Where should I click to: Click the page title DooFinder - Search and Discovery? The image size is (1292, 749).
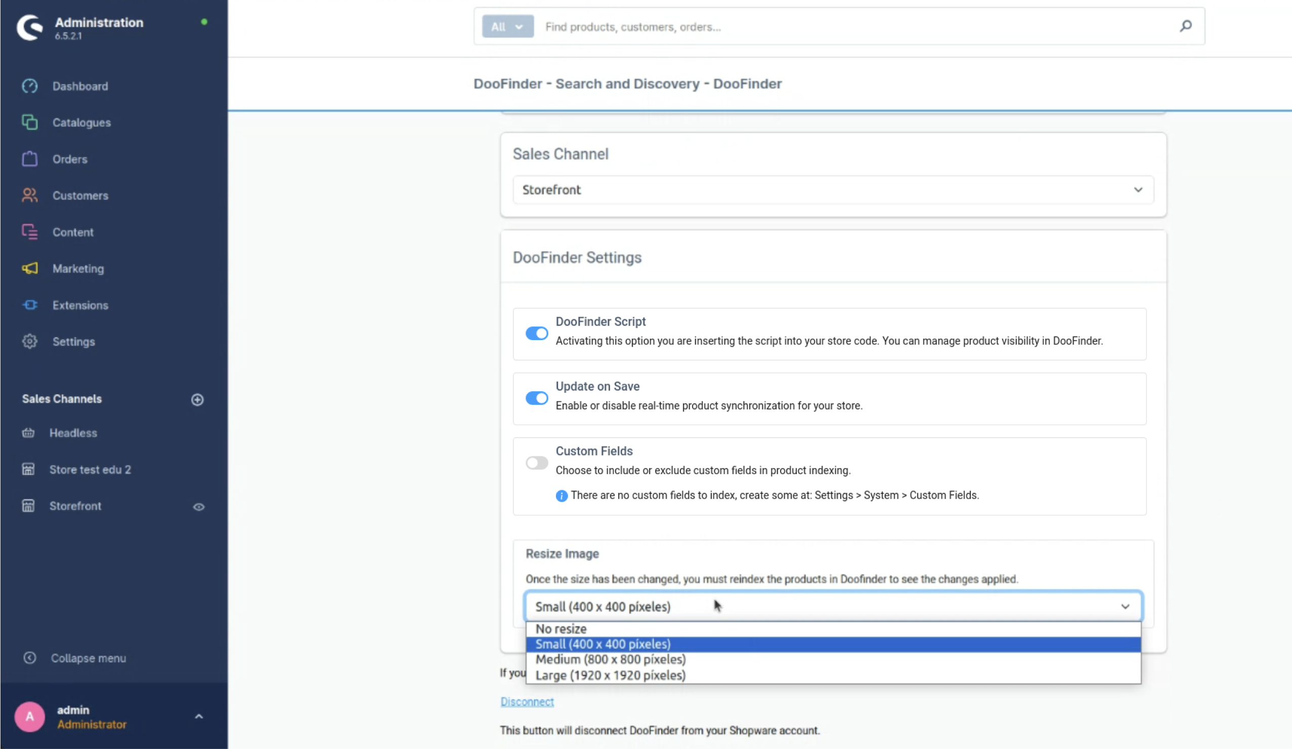click(x=628, y=83)
